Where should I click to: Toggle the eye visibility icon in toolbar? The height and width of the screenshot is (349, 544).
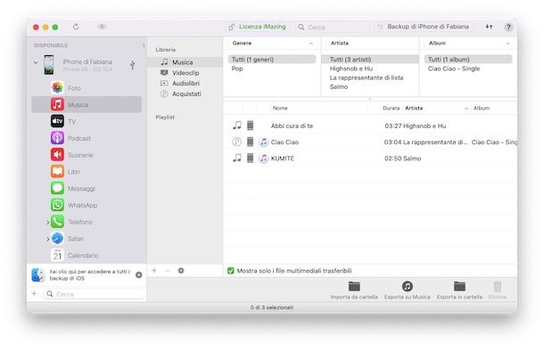tap(102, 27)
